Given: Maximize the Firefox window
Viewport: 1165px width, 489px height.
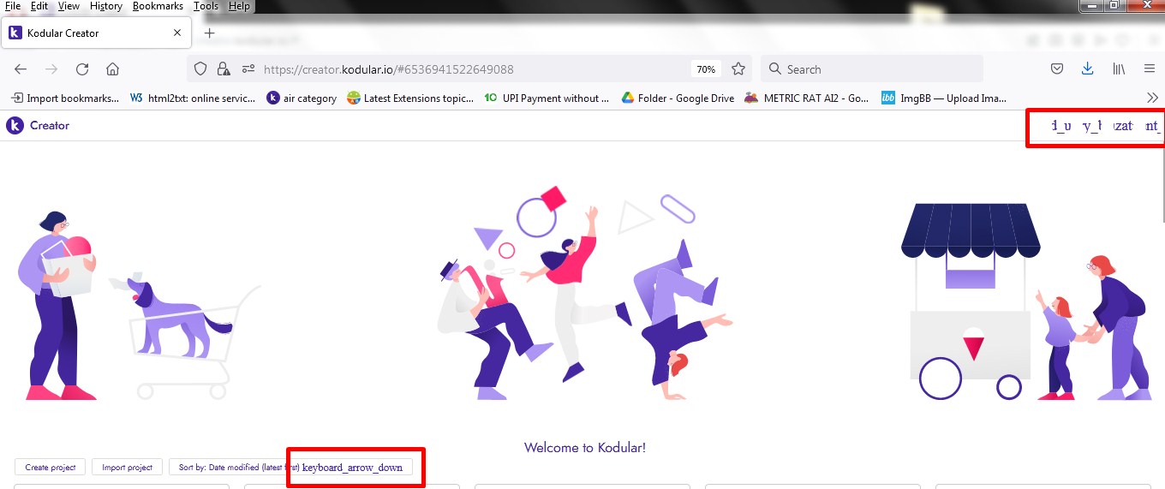Looking at the screenshot, I should (1114, 5).
